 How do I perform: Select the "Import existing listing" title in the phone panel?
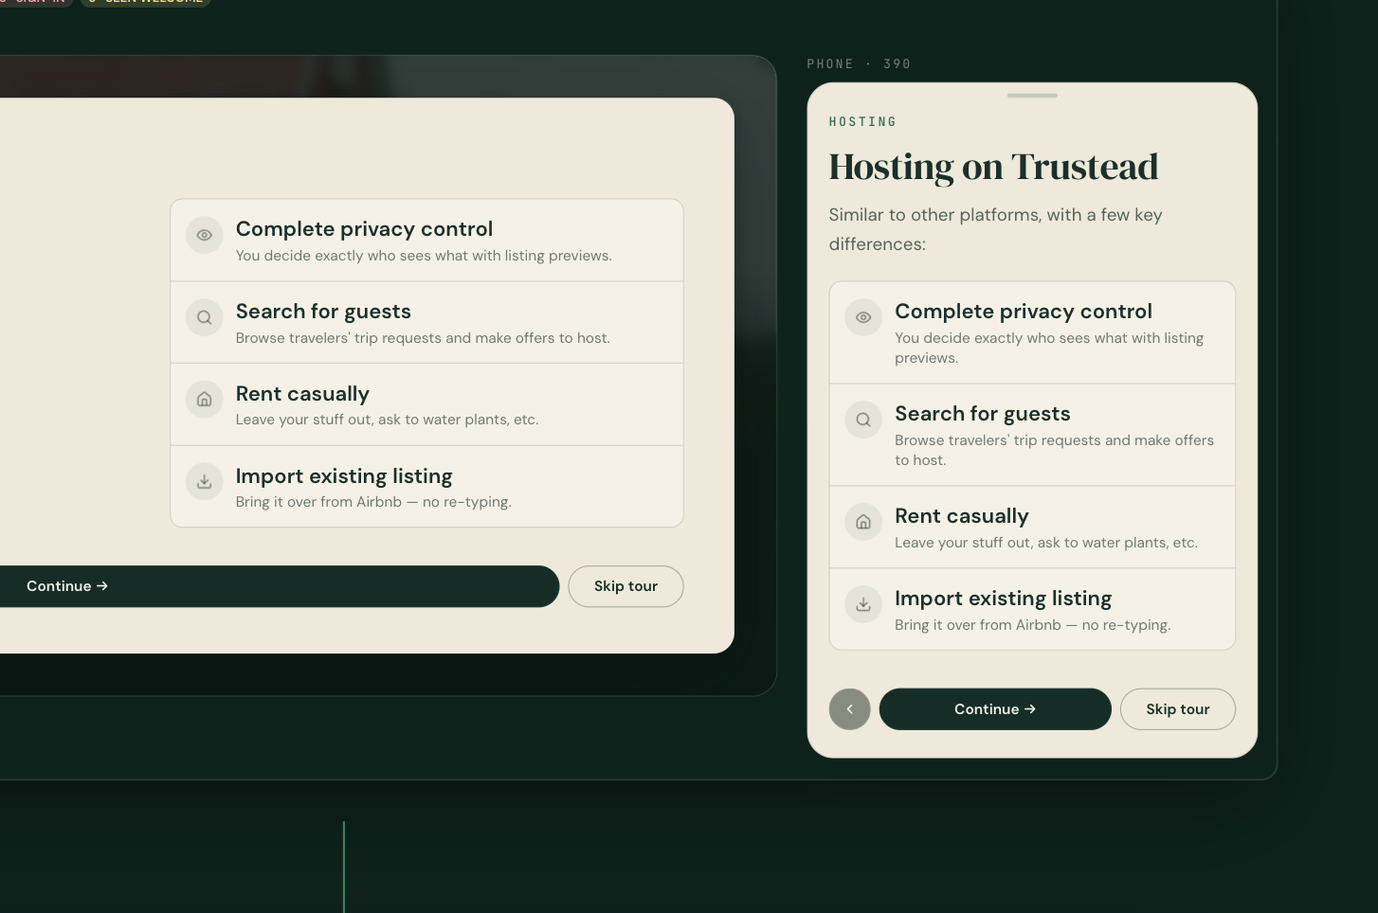pyautogui.click(x=1004, y=599)
